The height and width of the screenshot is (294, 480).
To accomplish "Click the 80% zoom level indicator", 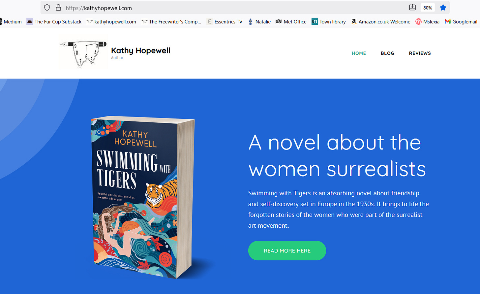I will [428, 8].
